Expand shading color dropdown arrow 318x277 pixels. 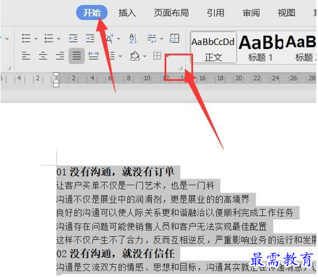point(145,56)
